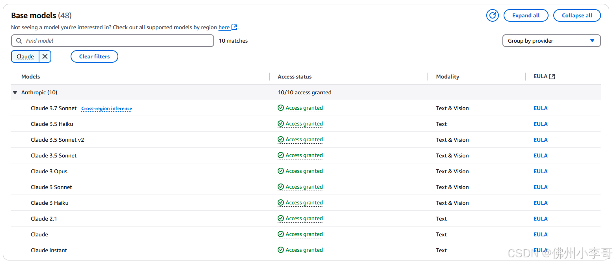
Task: Click Text & Vision modality for Claude 3 Opus
Action: pos(452,171)
